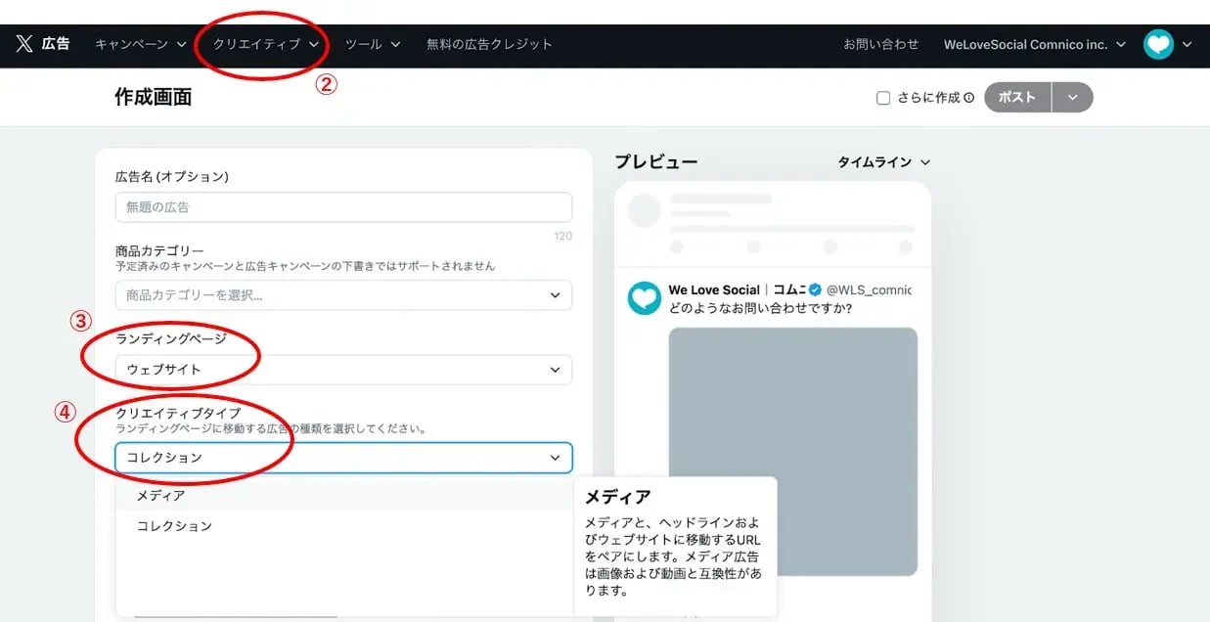This screenshot has height=622, width=1210.
Task: Open the クリエイティブ menu
Action: 267,44
